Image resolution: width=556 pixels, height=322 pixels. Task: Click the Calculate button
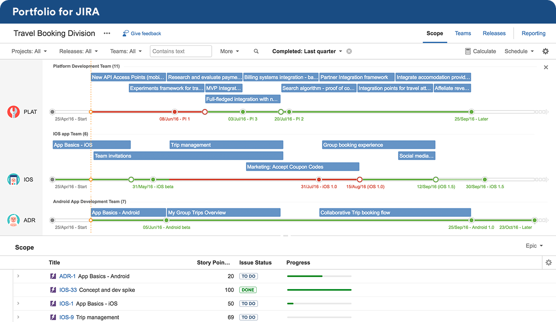(480, 51)
